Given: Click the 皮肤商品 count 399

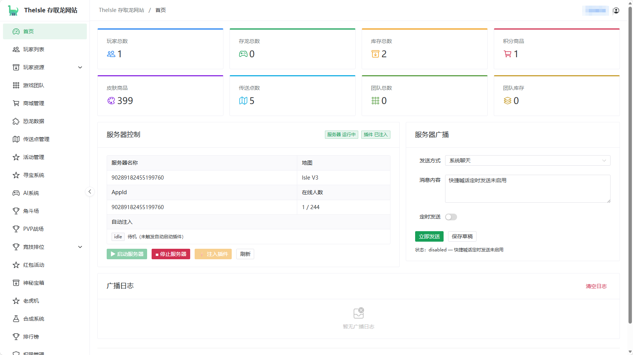Looking at the screenshot, I should [x=125, y=101].
